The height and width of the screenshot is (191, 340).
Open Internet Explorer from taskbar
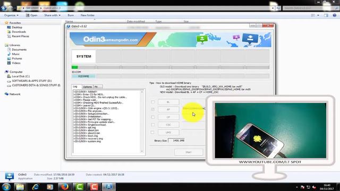(35, 187)
